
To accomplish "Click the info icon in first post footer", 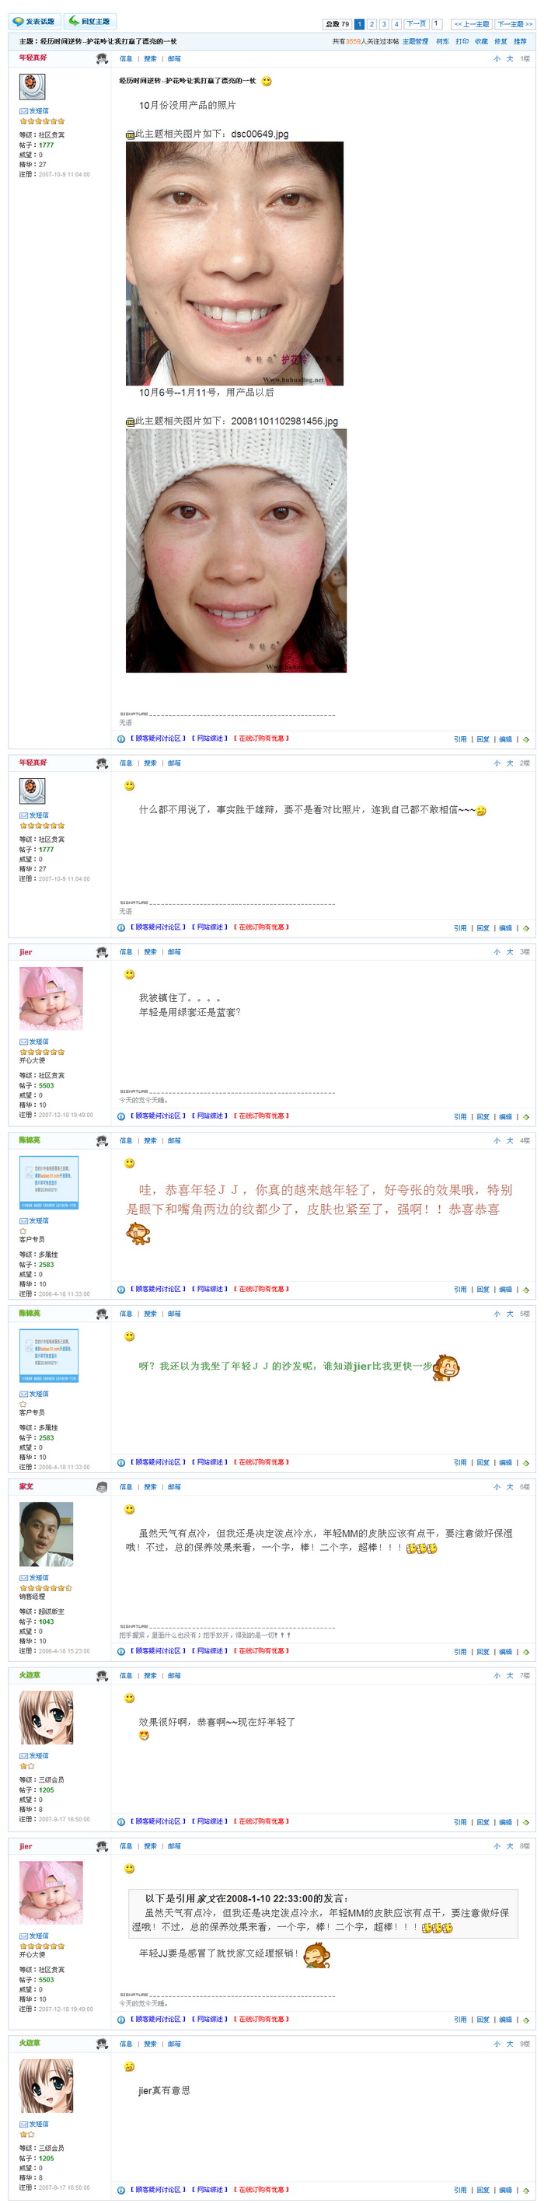I will point(121,739).
